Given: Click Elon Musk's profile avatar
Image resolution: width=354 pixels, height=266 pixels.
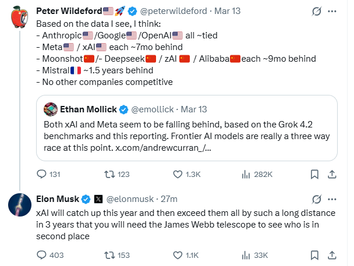Looking at the screenshot, I should pos(20,205).
